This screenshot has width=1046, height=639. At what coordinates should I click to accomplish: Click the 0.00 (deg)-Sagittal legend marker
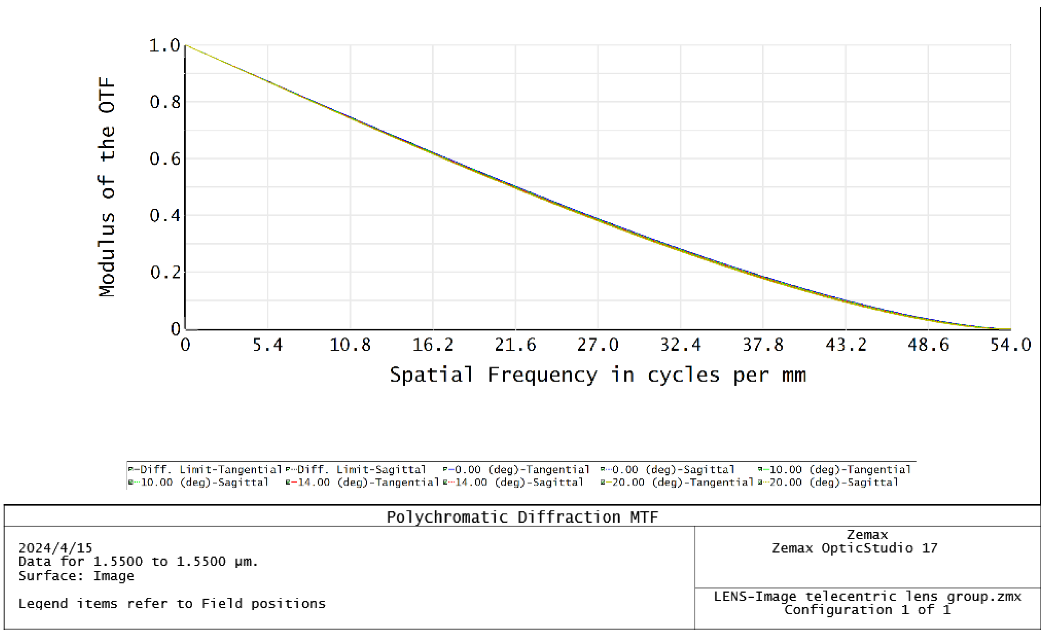[603, 470]
